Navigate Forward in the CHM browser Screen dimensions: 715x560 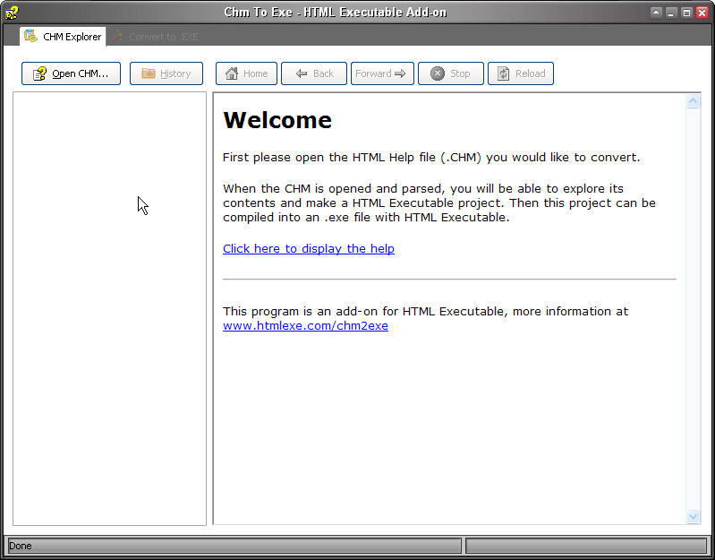(383, 73)
